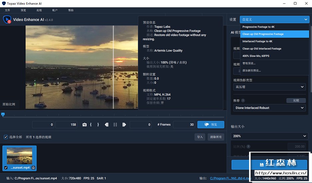
Task: Click the Video Enhance AI logo icon
Action: coord(7,20)
